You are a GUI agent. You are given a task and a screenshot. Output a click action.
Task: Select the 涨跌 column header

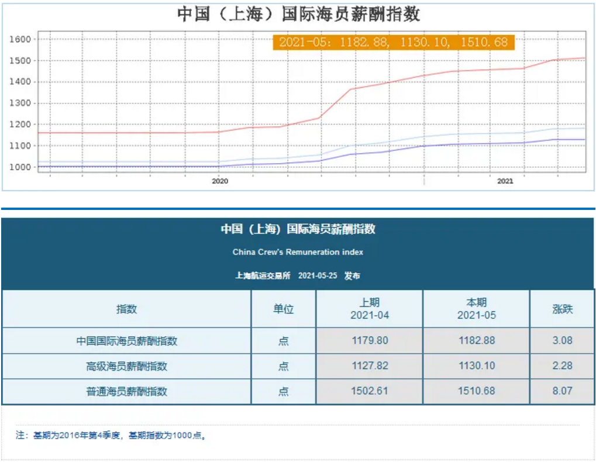click(562, 309)
